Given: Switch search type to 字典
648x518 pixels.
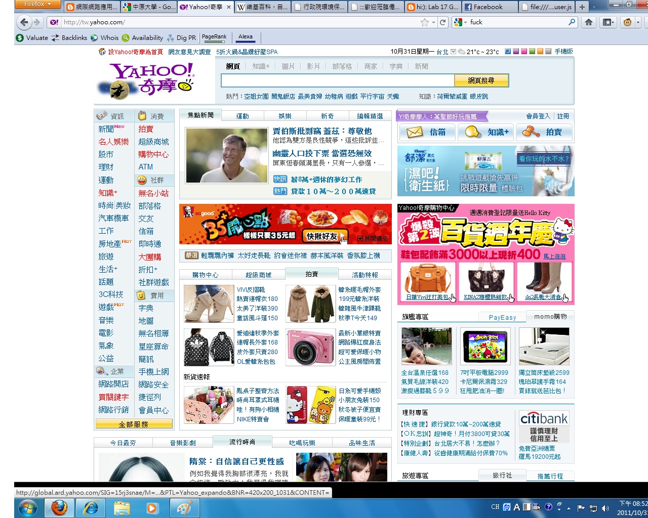Looking at the screenshot, I should tap(396, 66).
